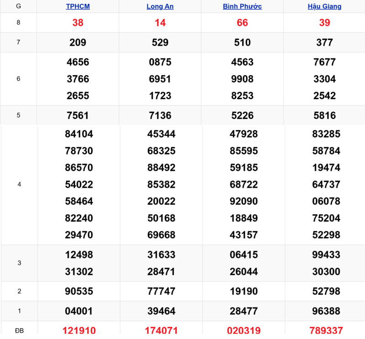Open the TPHCM lottery link
365x339 pixels.
(78, 6)
